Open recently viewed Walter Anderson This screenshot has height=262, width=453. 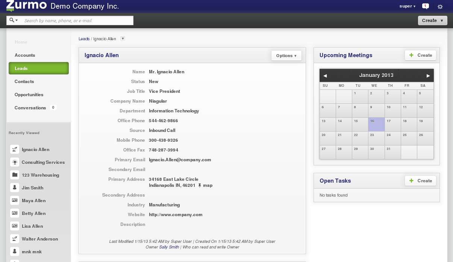40,239
